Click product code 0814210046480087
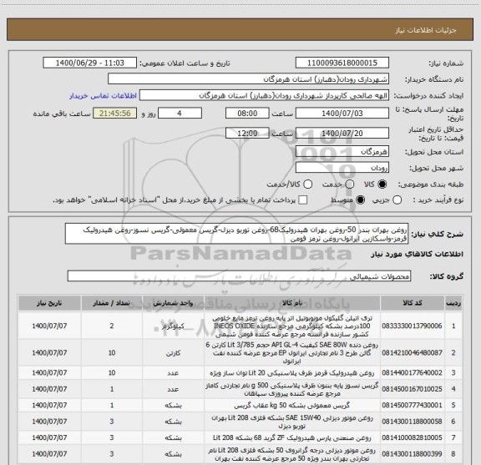 pyautogui.click(x=412, y=353)
